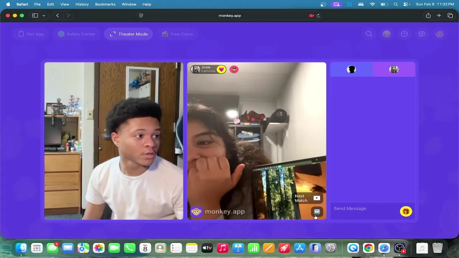The height and width of the screenshot is (258, 459).
Task: Click the local camera video feed
Action: click(114, 141)
